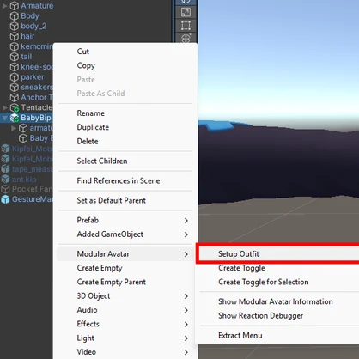This screenshot has height=359, width=359.
Task: Click the prefab icon next to BabyBip
Action: (15, 118)
